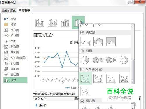Select X Y (散点图) category in sidebar
The width and height of the screenshot is (146, 109).
(x=15, y=58)
